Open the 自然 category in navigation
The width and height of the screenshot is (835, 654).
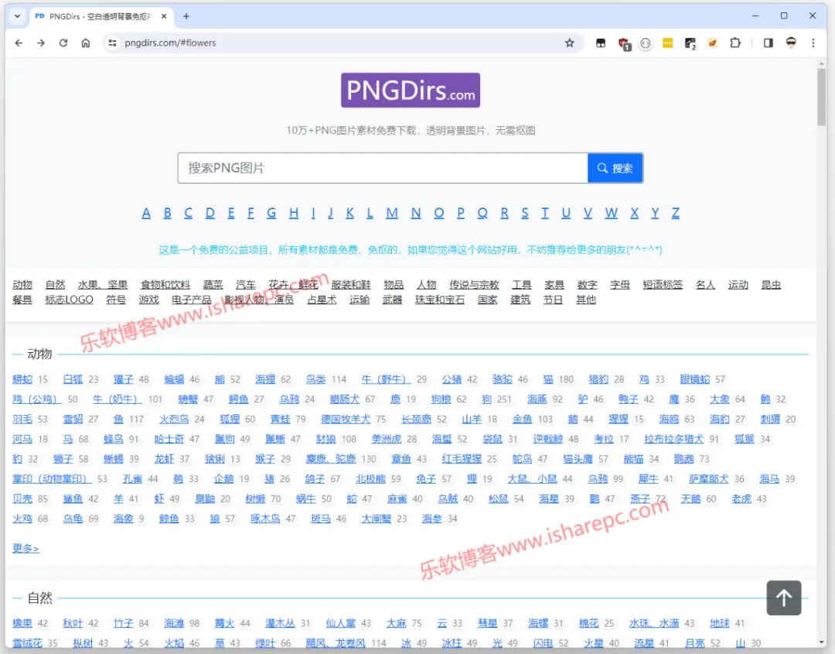coord(56,285)
